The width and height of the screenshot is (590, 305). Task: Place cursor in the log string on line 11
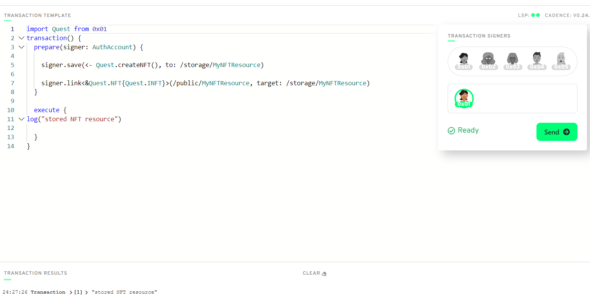[x=80, y=119]
